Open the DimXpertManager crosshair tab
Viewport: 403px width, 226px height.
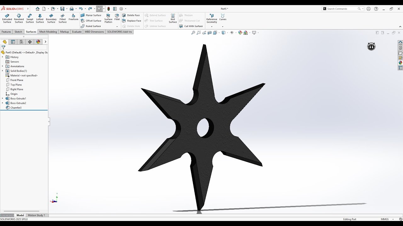point(30,42)
